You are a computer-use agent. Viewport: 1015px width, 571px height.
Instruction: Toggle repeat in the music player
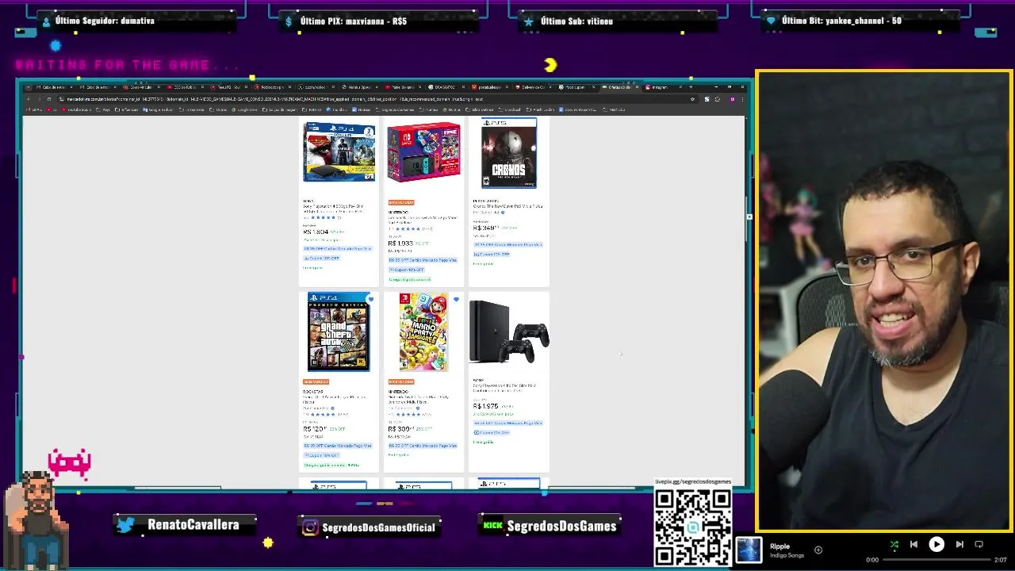[x=979, y=544]
